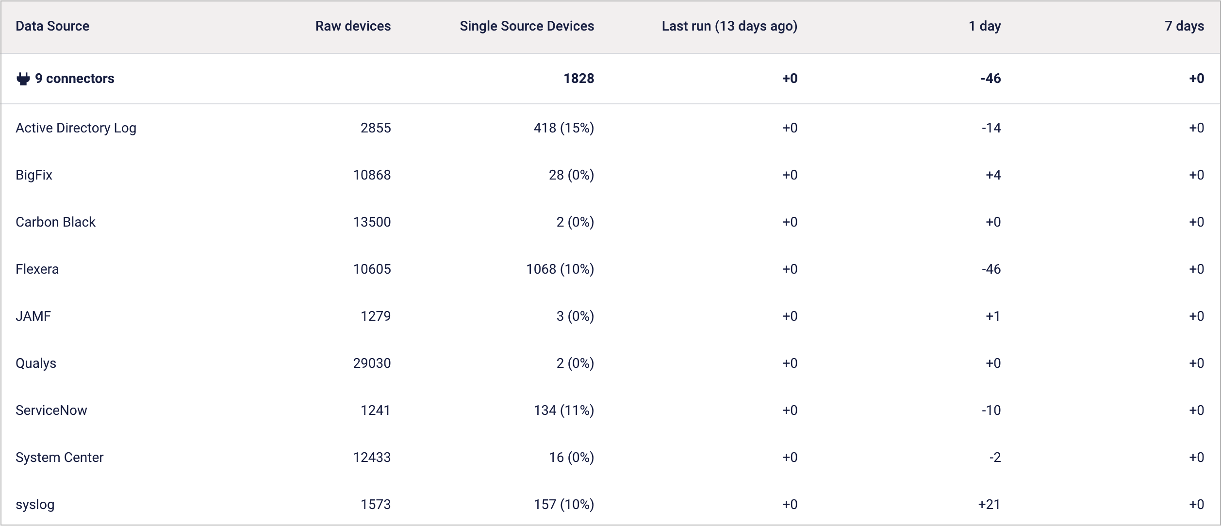Click the 418 (15%) single source cell
The height and width of the screenshot is (526, 1221).
coord(564,128)
